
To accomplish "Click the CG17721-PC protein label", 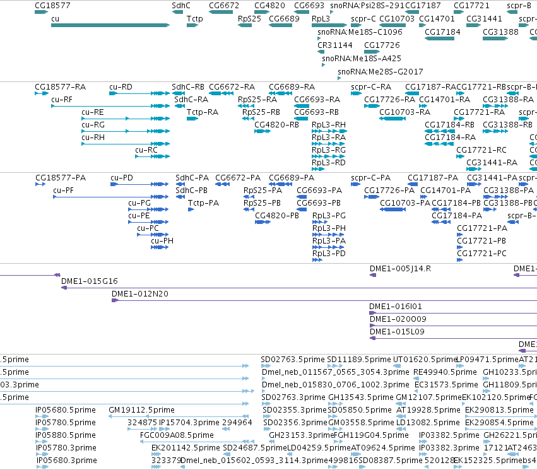I will click(481, 254).
